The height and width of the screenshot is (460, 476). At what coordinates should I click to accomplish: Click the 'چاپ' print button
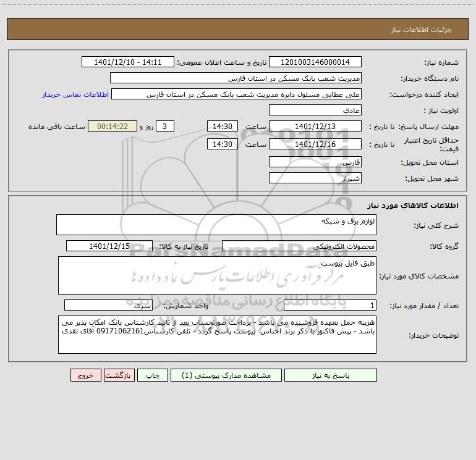point(153,375)
